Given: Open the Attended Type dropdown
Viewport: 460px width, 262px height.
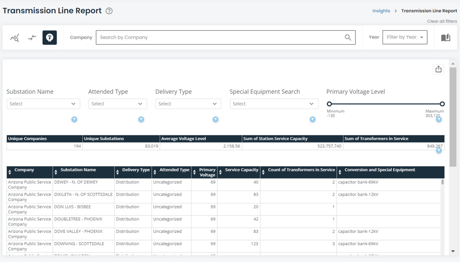Looking at the screenshot, I should (118, 104).
